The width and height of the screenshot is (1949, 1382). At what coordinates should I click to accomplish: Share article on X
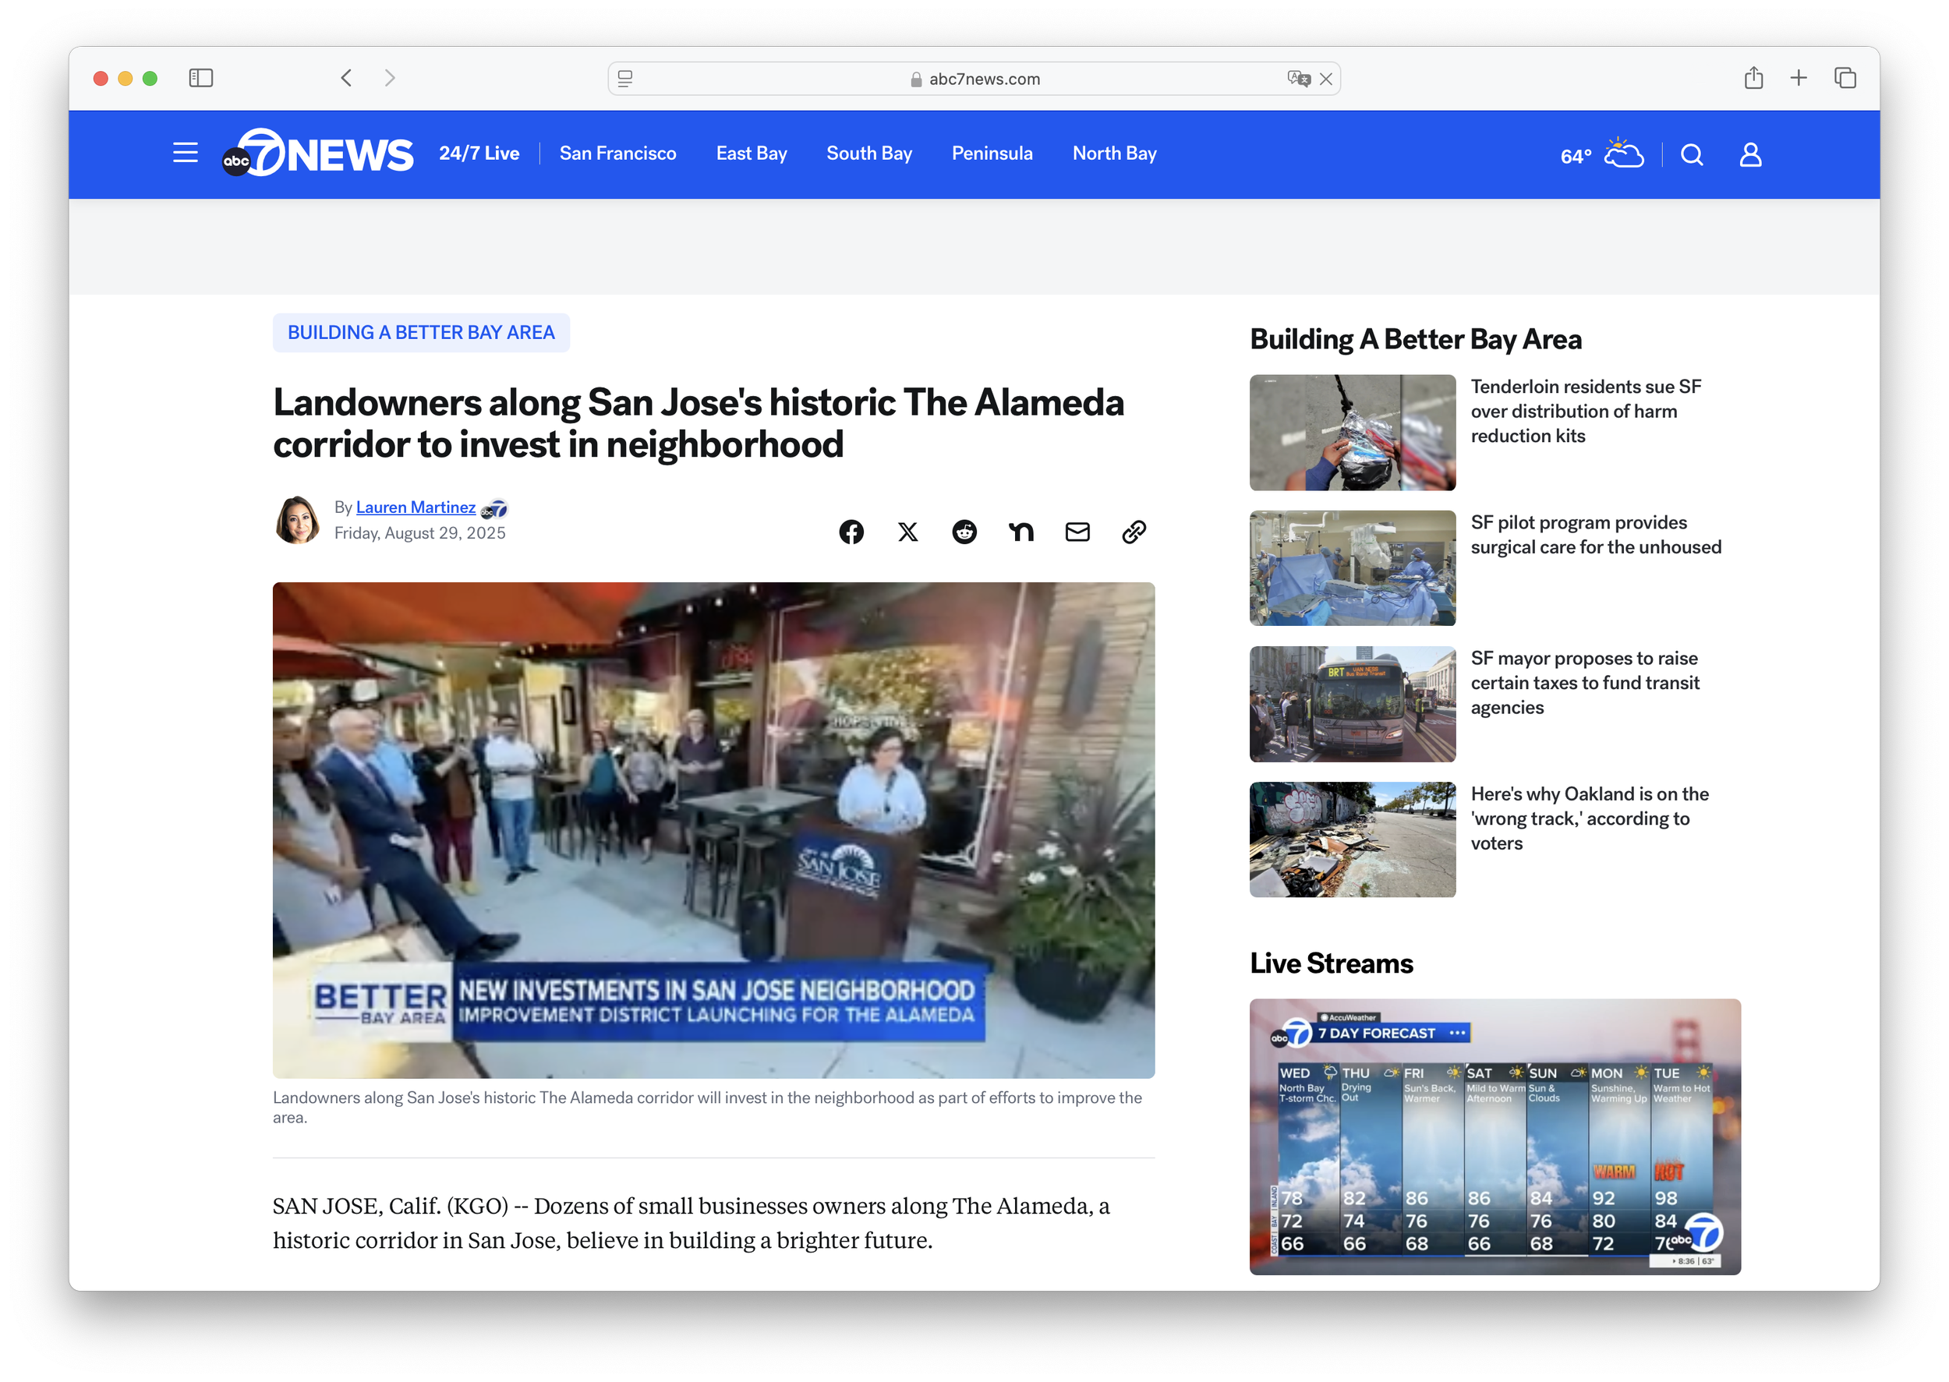[x=907, y=532]
